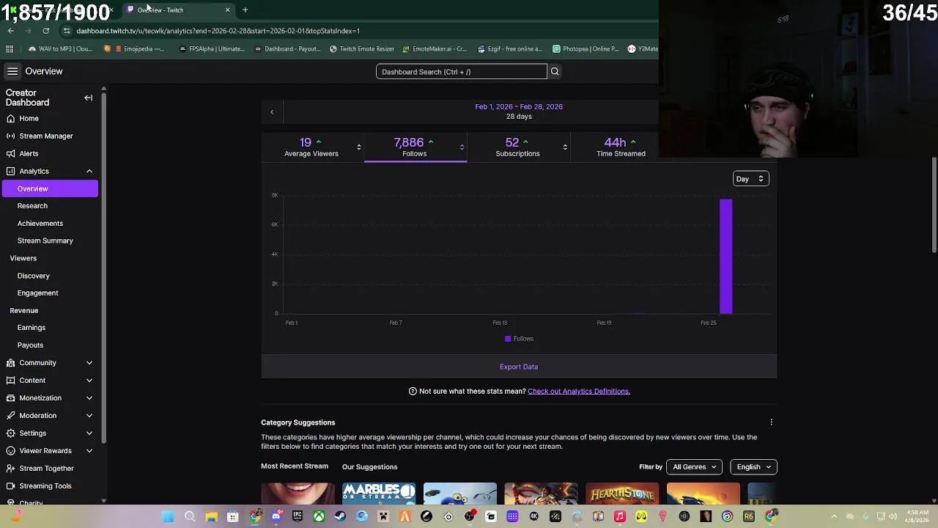Open File Explorer from the taskbar
The height and width of the screenshot is (528, 938).
211,517
